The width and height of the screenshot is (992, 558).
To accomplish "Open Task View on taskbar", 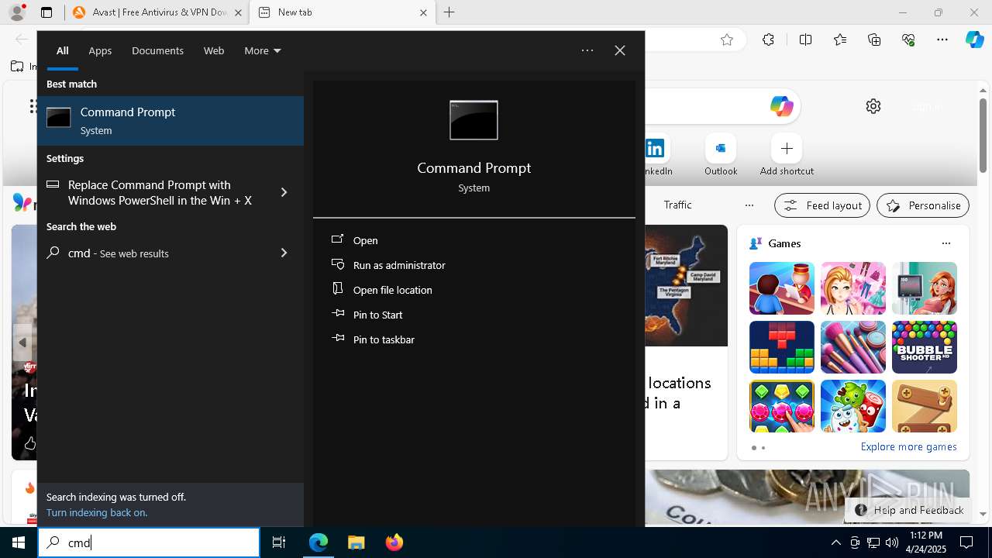I will (x=279, y=542).
